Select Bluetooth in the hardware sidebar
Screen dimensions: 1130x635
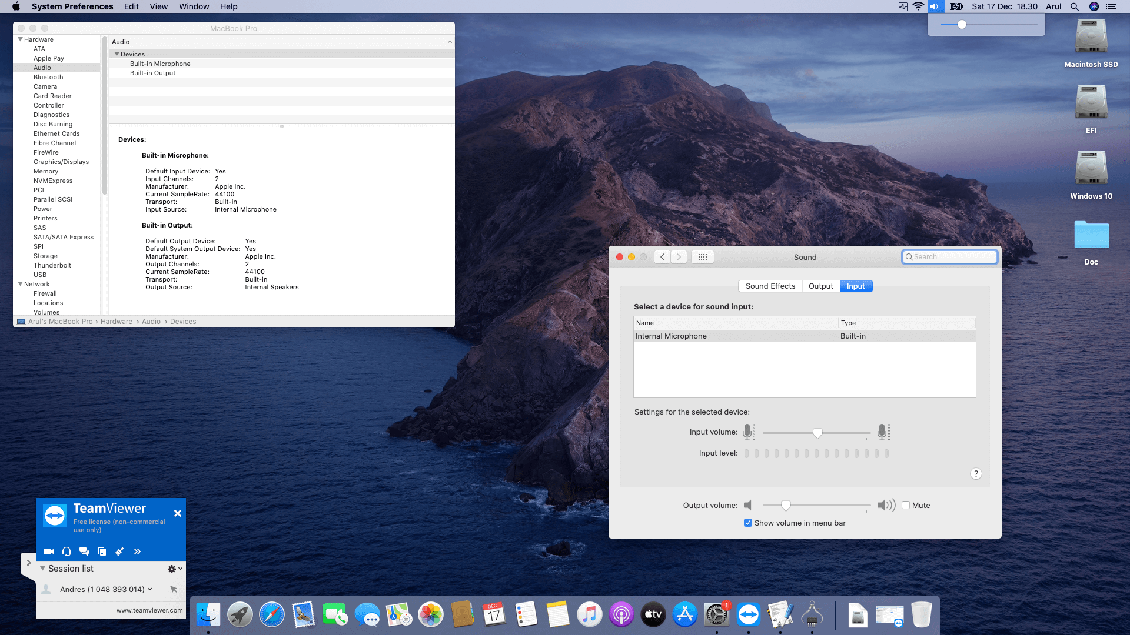48,77
